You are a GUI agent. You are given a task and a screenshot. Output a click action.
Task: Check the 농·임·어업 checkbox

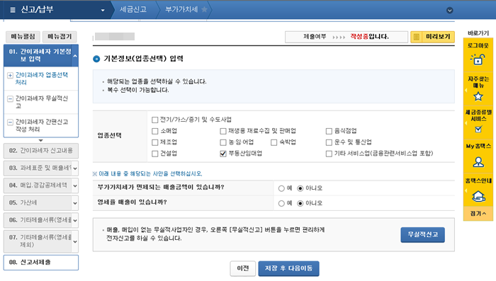[223, 142]
